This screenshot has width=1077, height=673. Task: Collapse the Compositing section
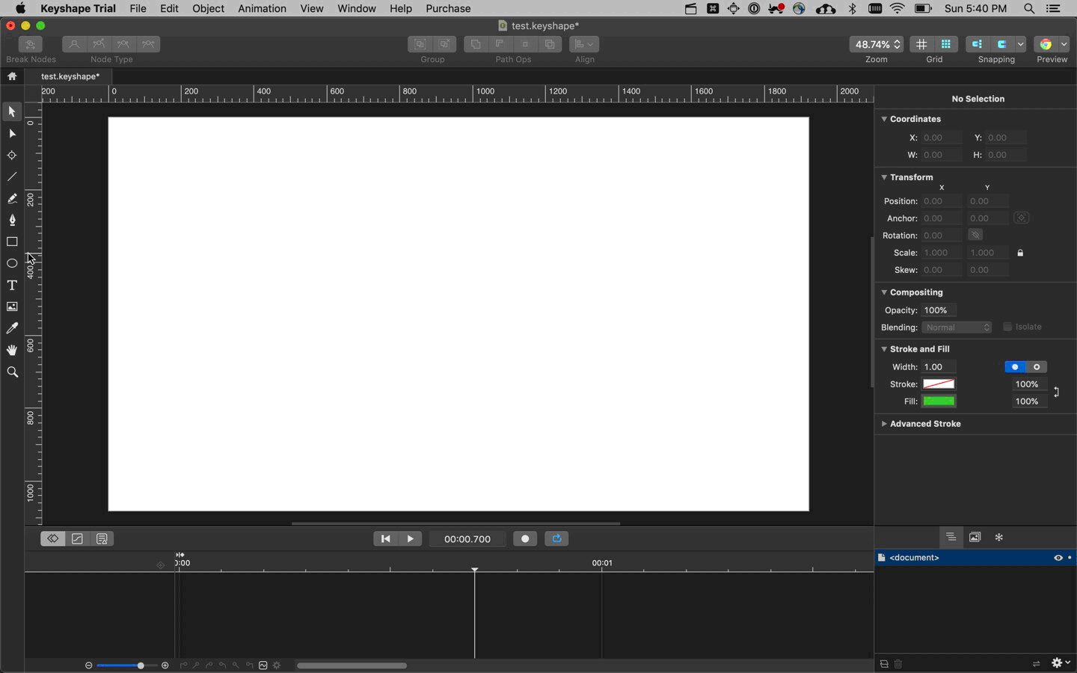[884, 292]
